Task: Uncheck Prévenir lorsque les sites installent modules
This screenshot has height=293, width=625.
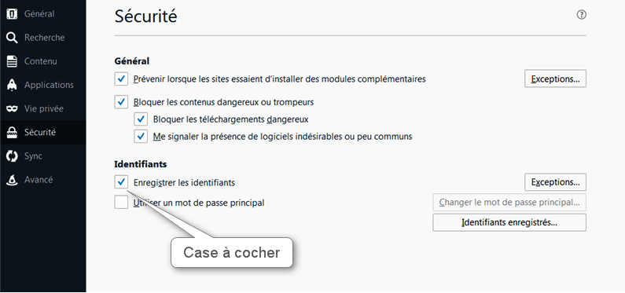Action: coord(121,79)
